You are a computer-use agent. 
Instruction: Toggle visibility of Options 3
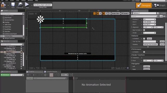(x=21, y=65)
